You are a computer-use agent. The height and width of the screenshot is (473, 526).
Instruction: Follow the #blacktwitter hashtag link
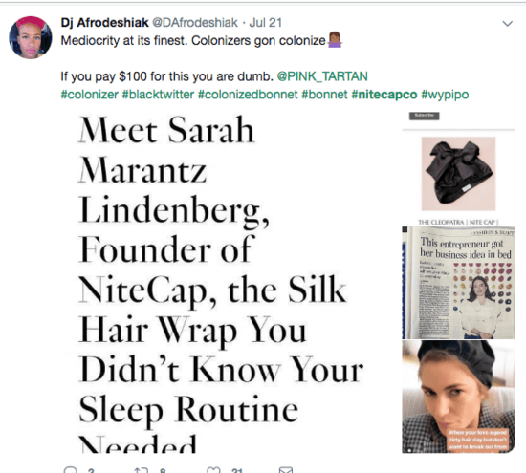pos(158,95)
